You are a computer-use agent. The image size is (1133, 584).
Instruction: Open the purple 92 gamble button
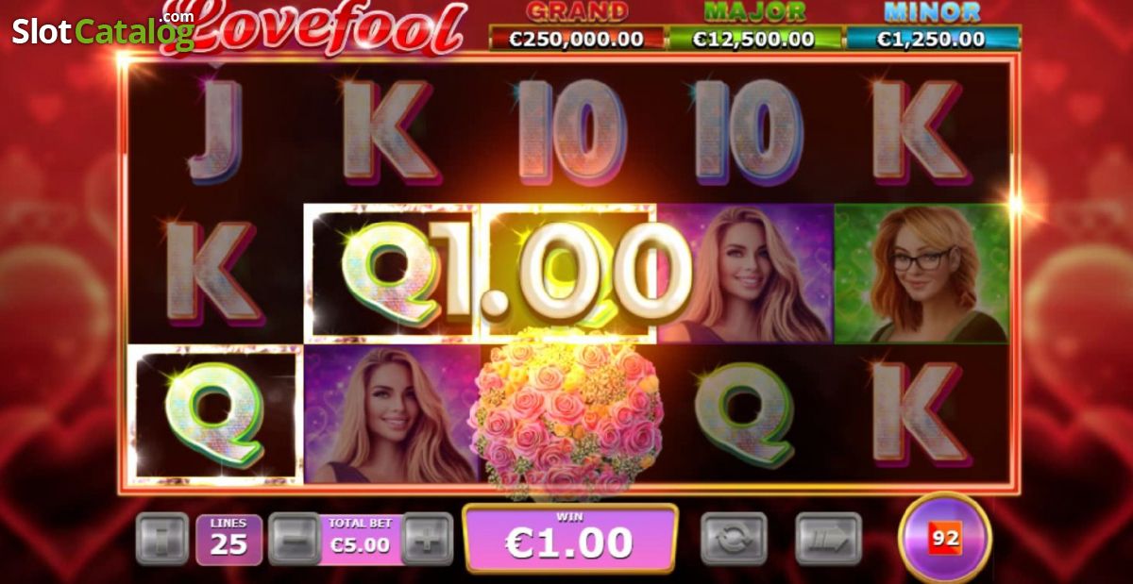pos(944,539)
